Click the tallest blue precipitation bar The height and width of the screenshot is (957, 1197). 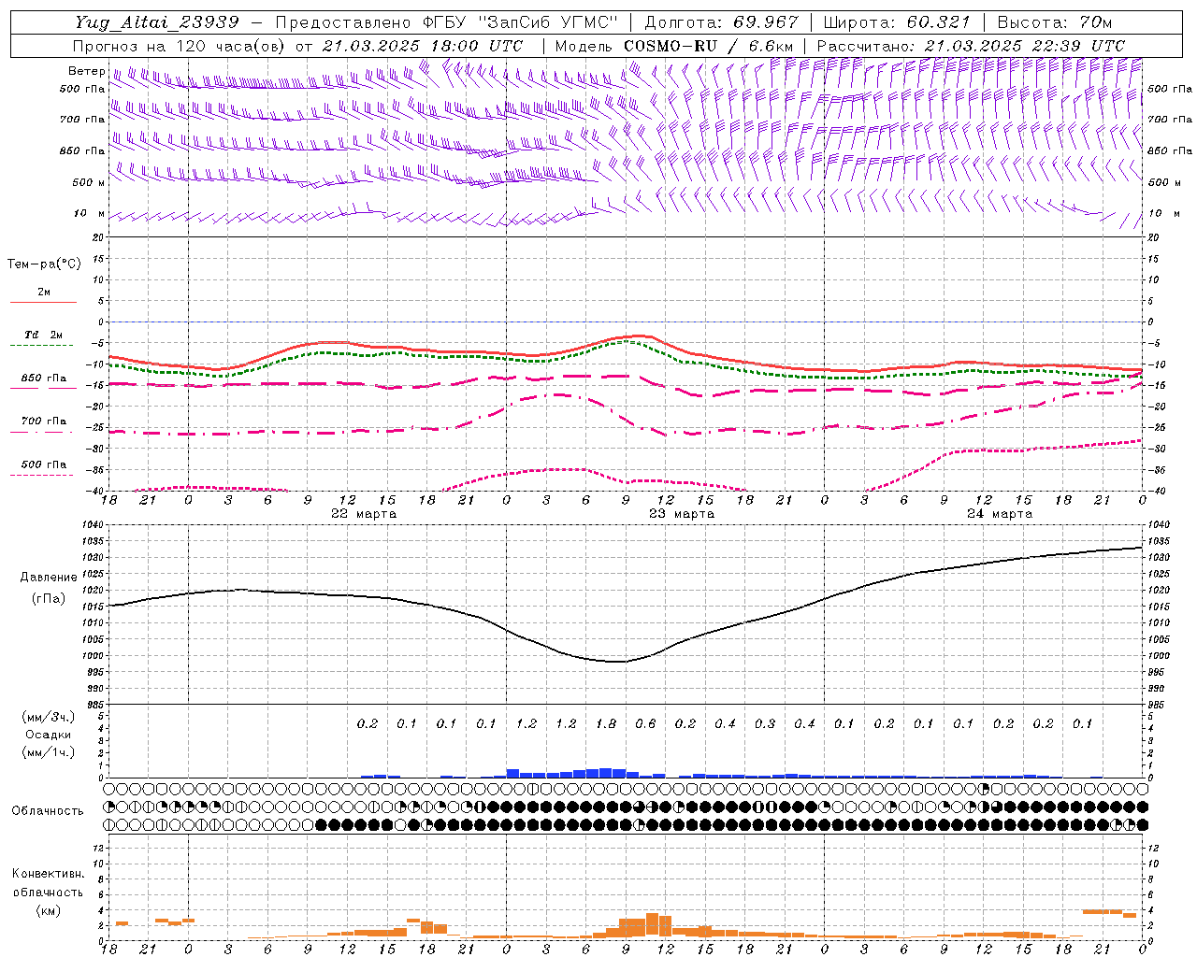[606, 773]
